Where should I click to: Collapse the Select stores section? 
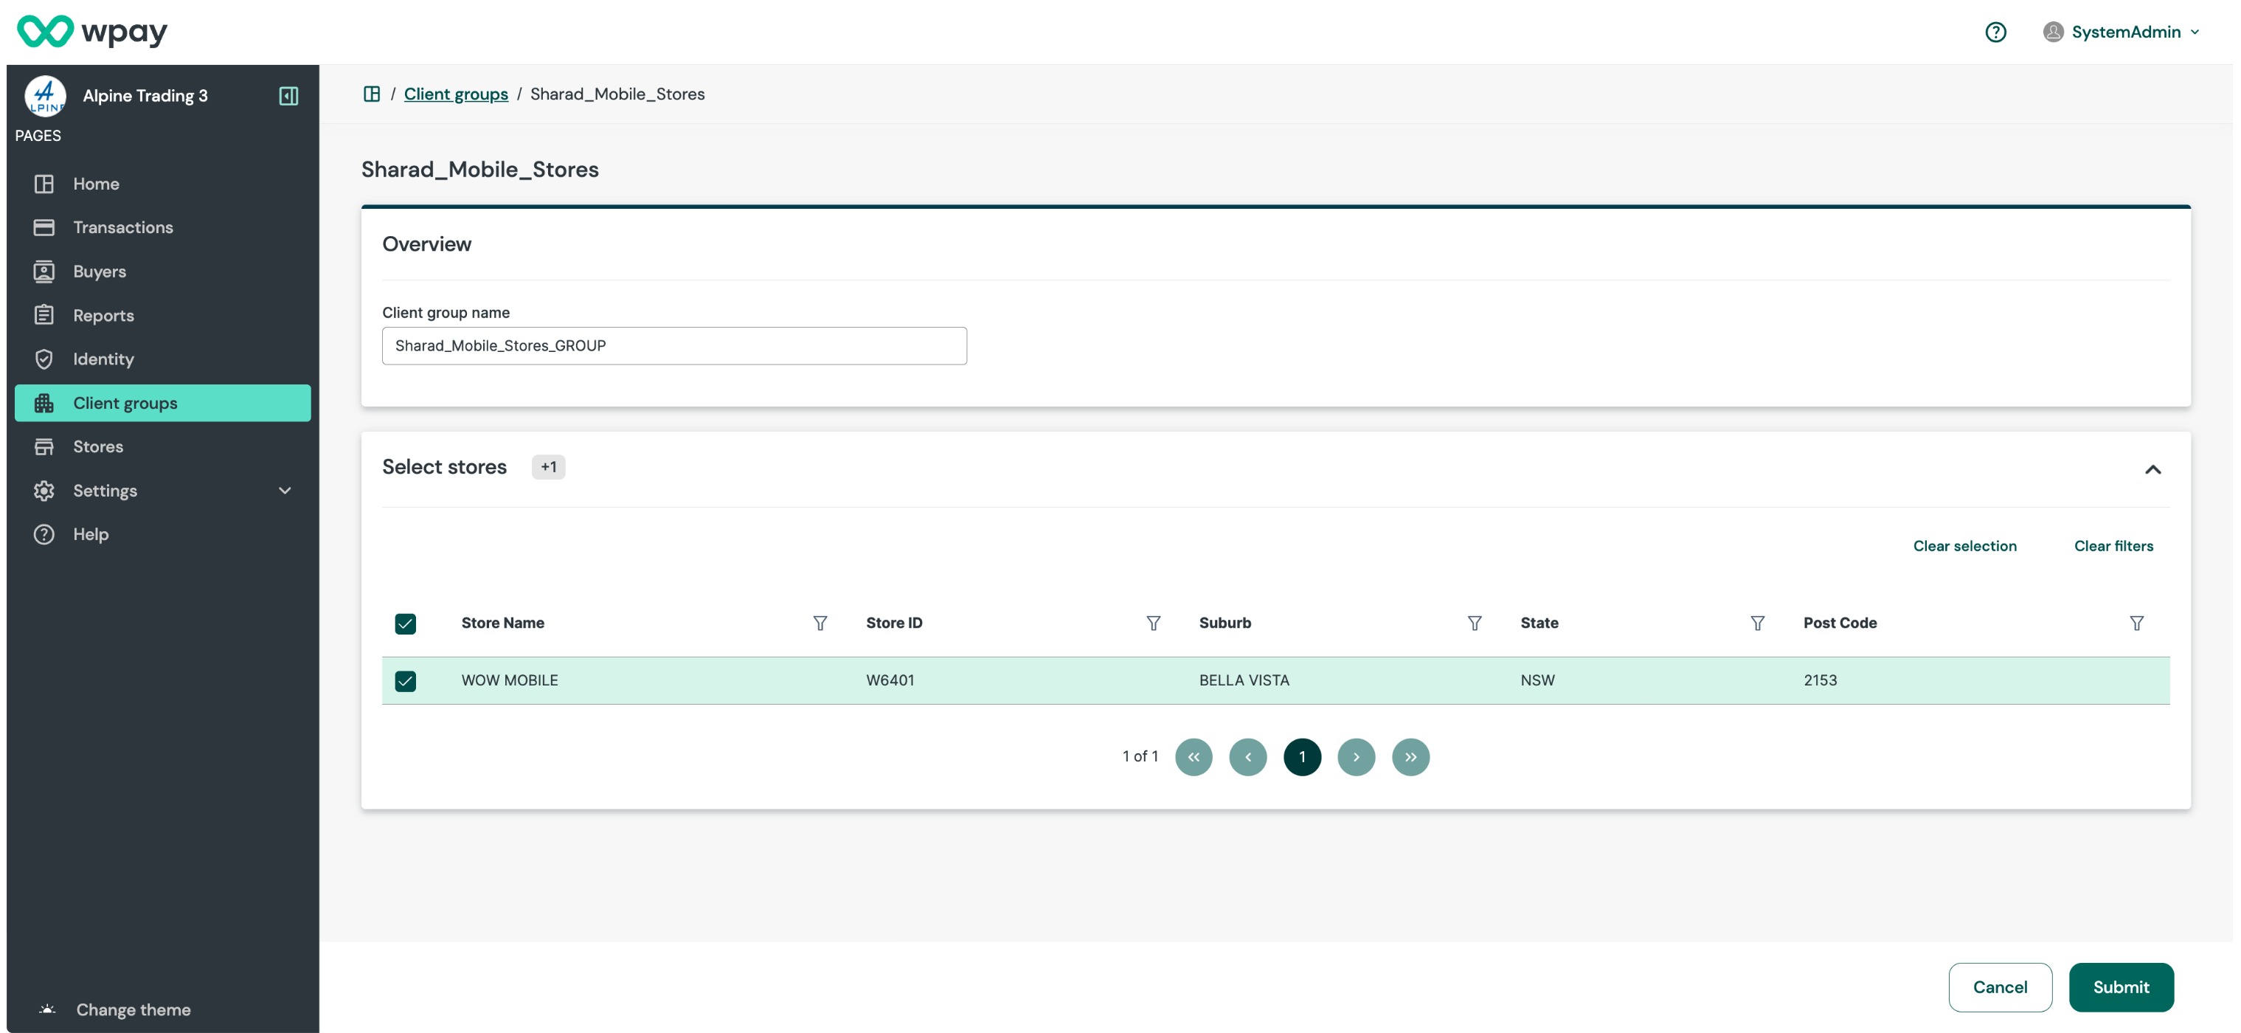pos(2155,469)
